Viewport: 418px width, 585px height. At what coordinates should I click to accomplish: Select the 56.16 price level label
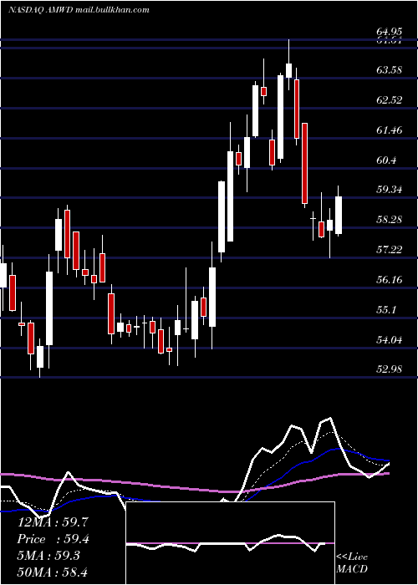(x=390, y=279)
